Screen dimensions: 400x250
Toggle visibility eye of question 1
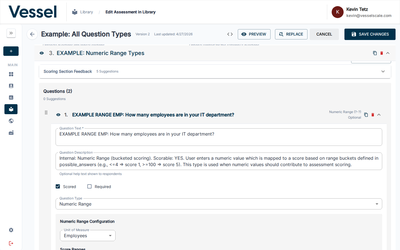[x=58, y=115]
